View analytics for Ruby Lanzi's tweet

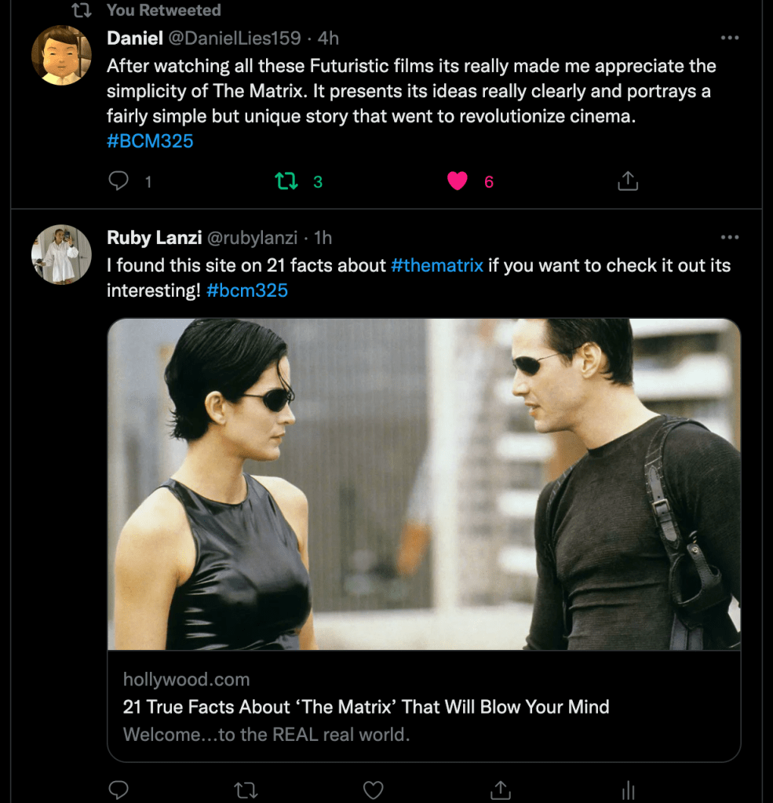tap(628, 789)
